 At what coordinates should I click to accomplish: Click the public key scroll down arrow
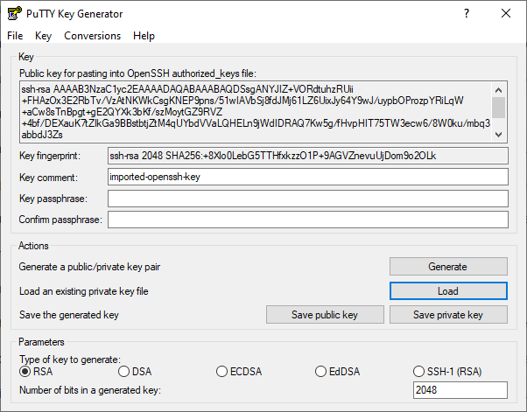point(499,135)
